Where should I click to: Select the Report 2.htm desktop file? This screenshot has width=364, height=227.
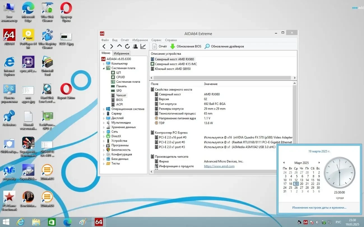66,91
